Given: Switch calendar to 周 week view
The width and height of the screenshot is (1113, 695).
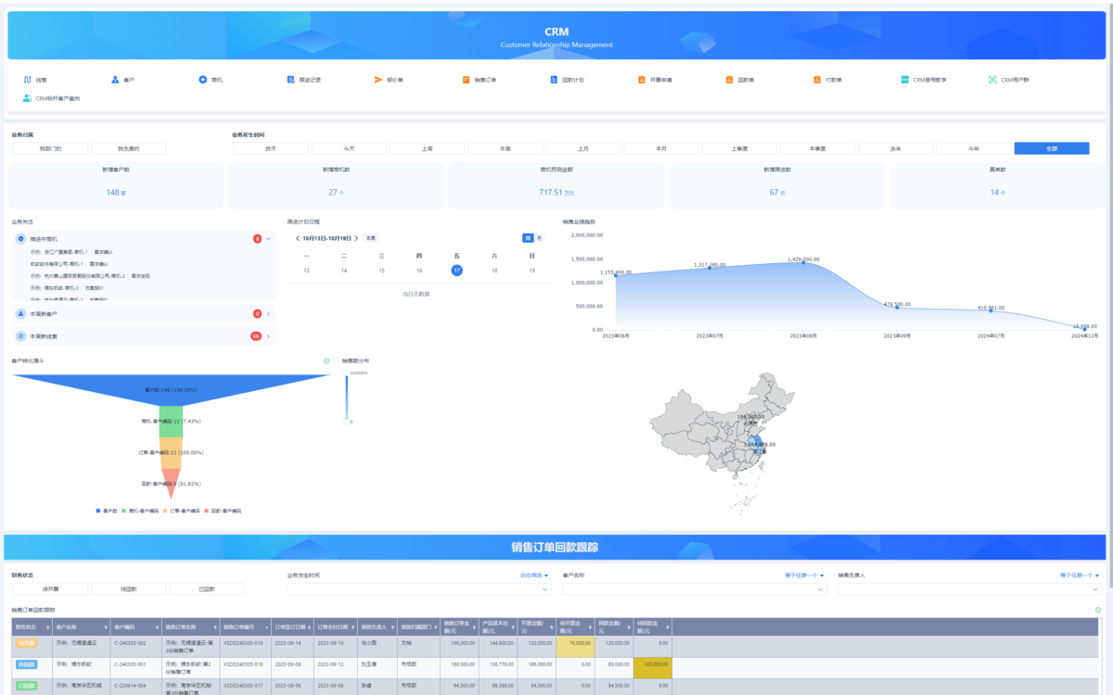Looking at the screenshot, I should [528, 238].
